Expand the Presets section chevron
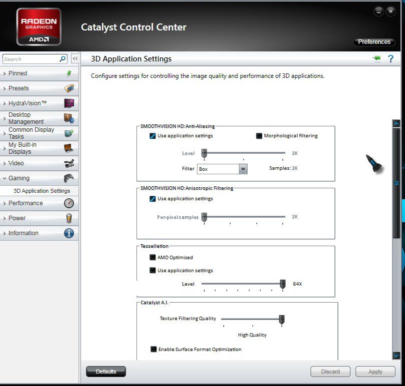Image resolution: width=405 pixels, height=386 pixels. coord(4,88)
